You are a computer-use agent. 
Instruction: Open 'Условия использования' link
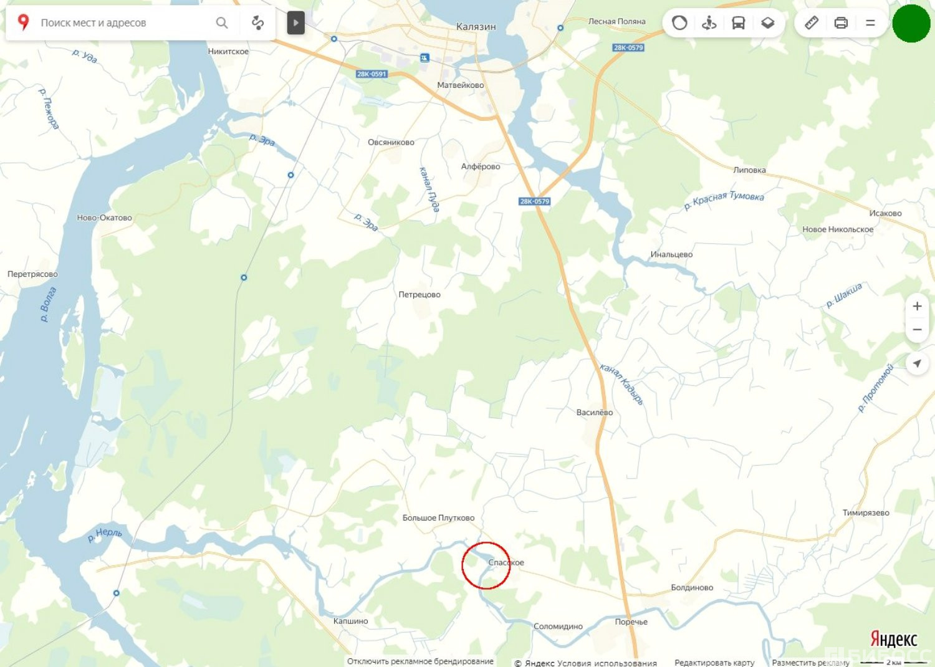click(x=607, y=663)
